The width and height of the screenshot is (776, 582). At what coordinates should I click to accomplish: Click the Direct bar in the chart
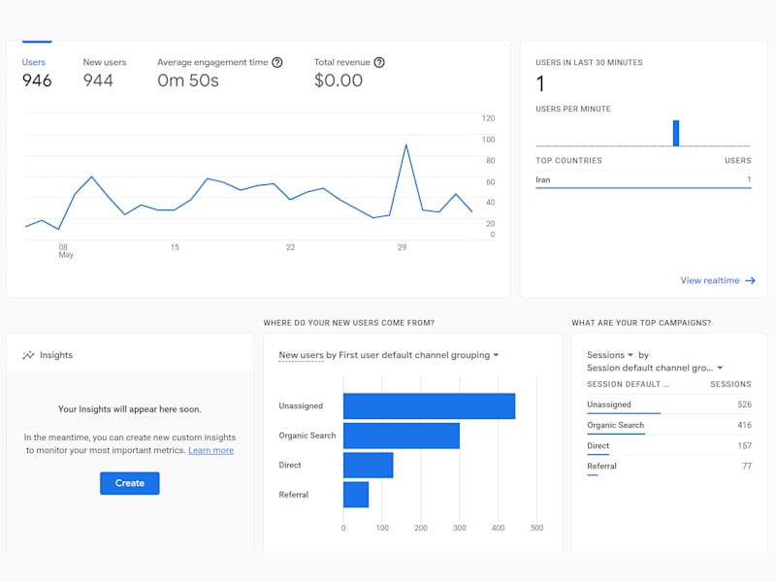(369, 466)
